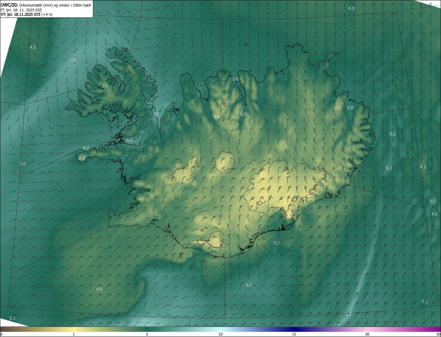The height and width of the screenshot is (337, 441).
Task: Click the 4.3 value label on the map
Action: [x=423, y=167]
